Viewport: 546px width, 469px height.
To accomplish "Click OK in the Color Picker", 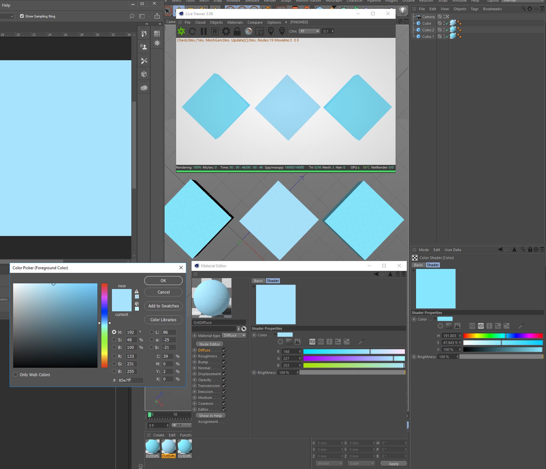I will tap(163, 281).
